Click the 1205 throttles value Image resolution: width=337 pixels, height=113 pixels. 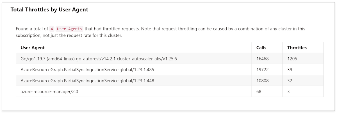[x=292, y=59]
